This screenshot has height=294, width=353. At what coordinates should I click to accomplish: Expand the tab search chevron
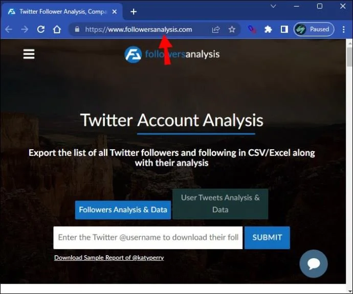pos(273,6)
